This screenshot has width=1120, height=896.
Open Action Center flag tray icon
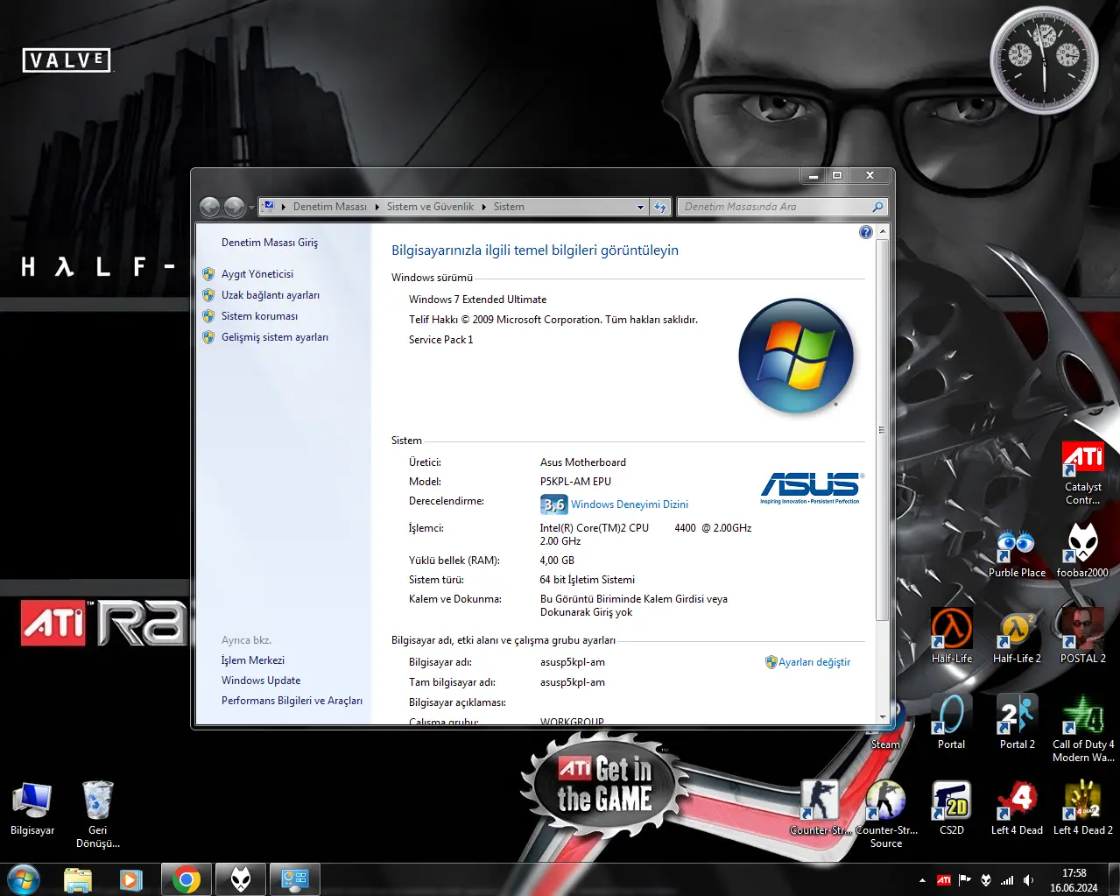(x=965, y=880)
